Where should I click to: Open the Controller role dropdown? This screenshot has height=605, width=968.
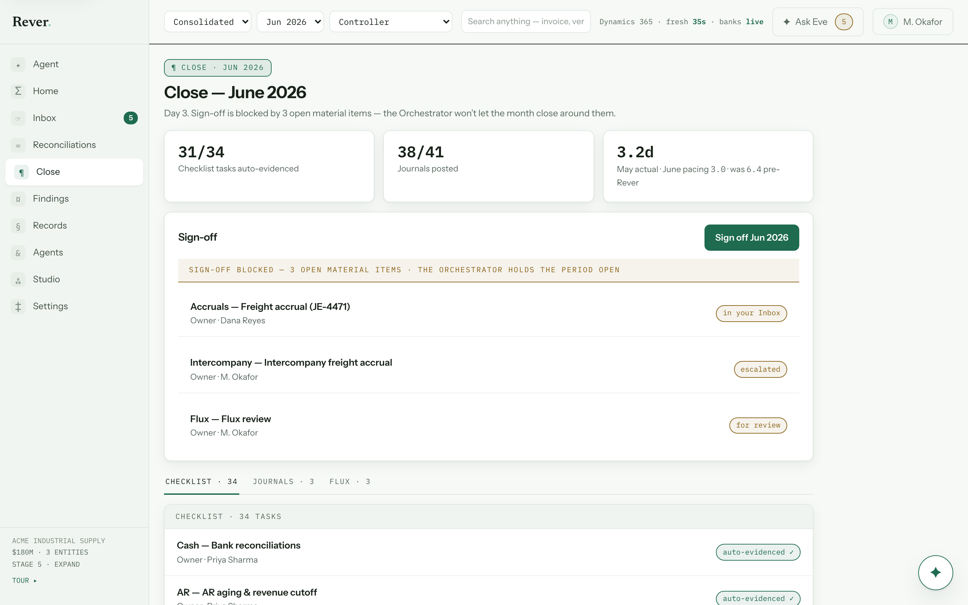coord(391,22)
